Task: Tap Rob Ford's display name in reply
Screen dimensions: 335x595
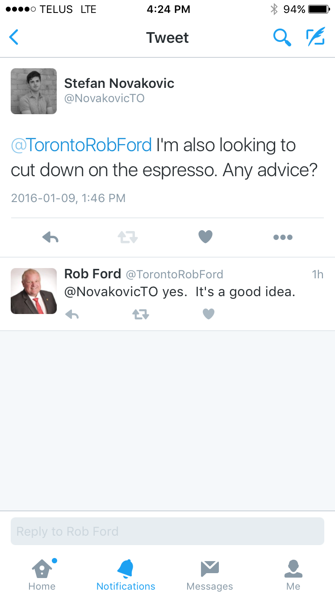Action: [92, 273]
